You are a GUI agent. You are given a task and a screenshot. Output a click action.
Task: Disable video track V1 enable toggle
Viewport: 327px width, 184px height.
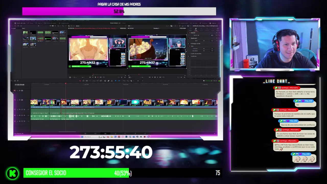point(22,100)
